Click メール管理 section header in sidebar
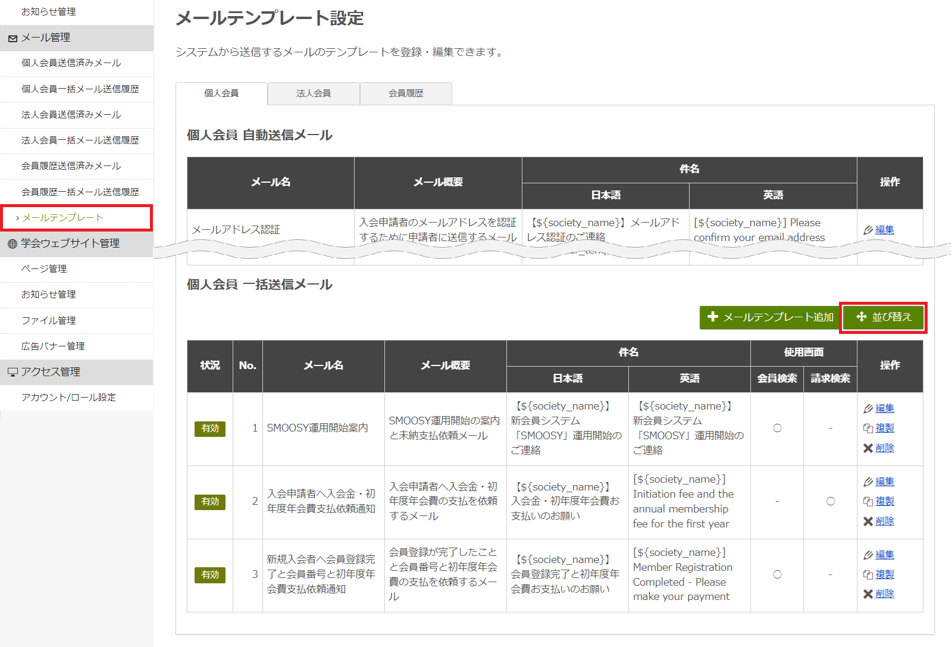Screen dimensions: 952x647 pos(77,37)
